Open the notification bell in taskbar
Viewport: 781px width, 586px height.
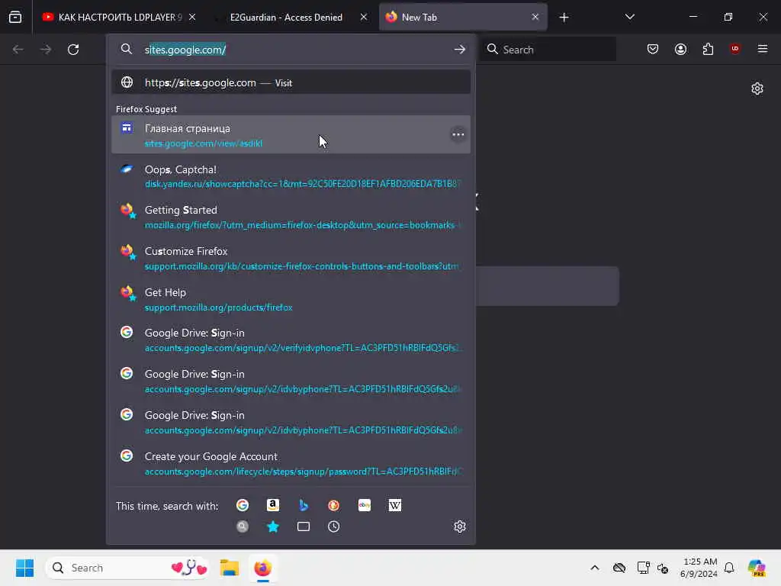click(x=729, y=568)
